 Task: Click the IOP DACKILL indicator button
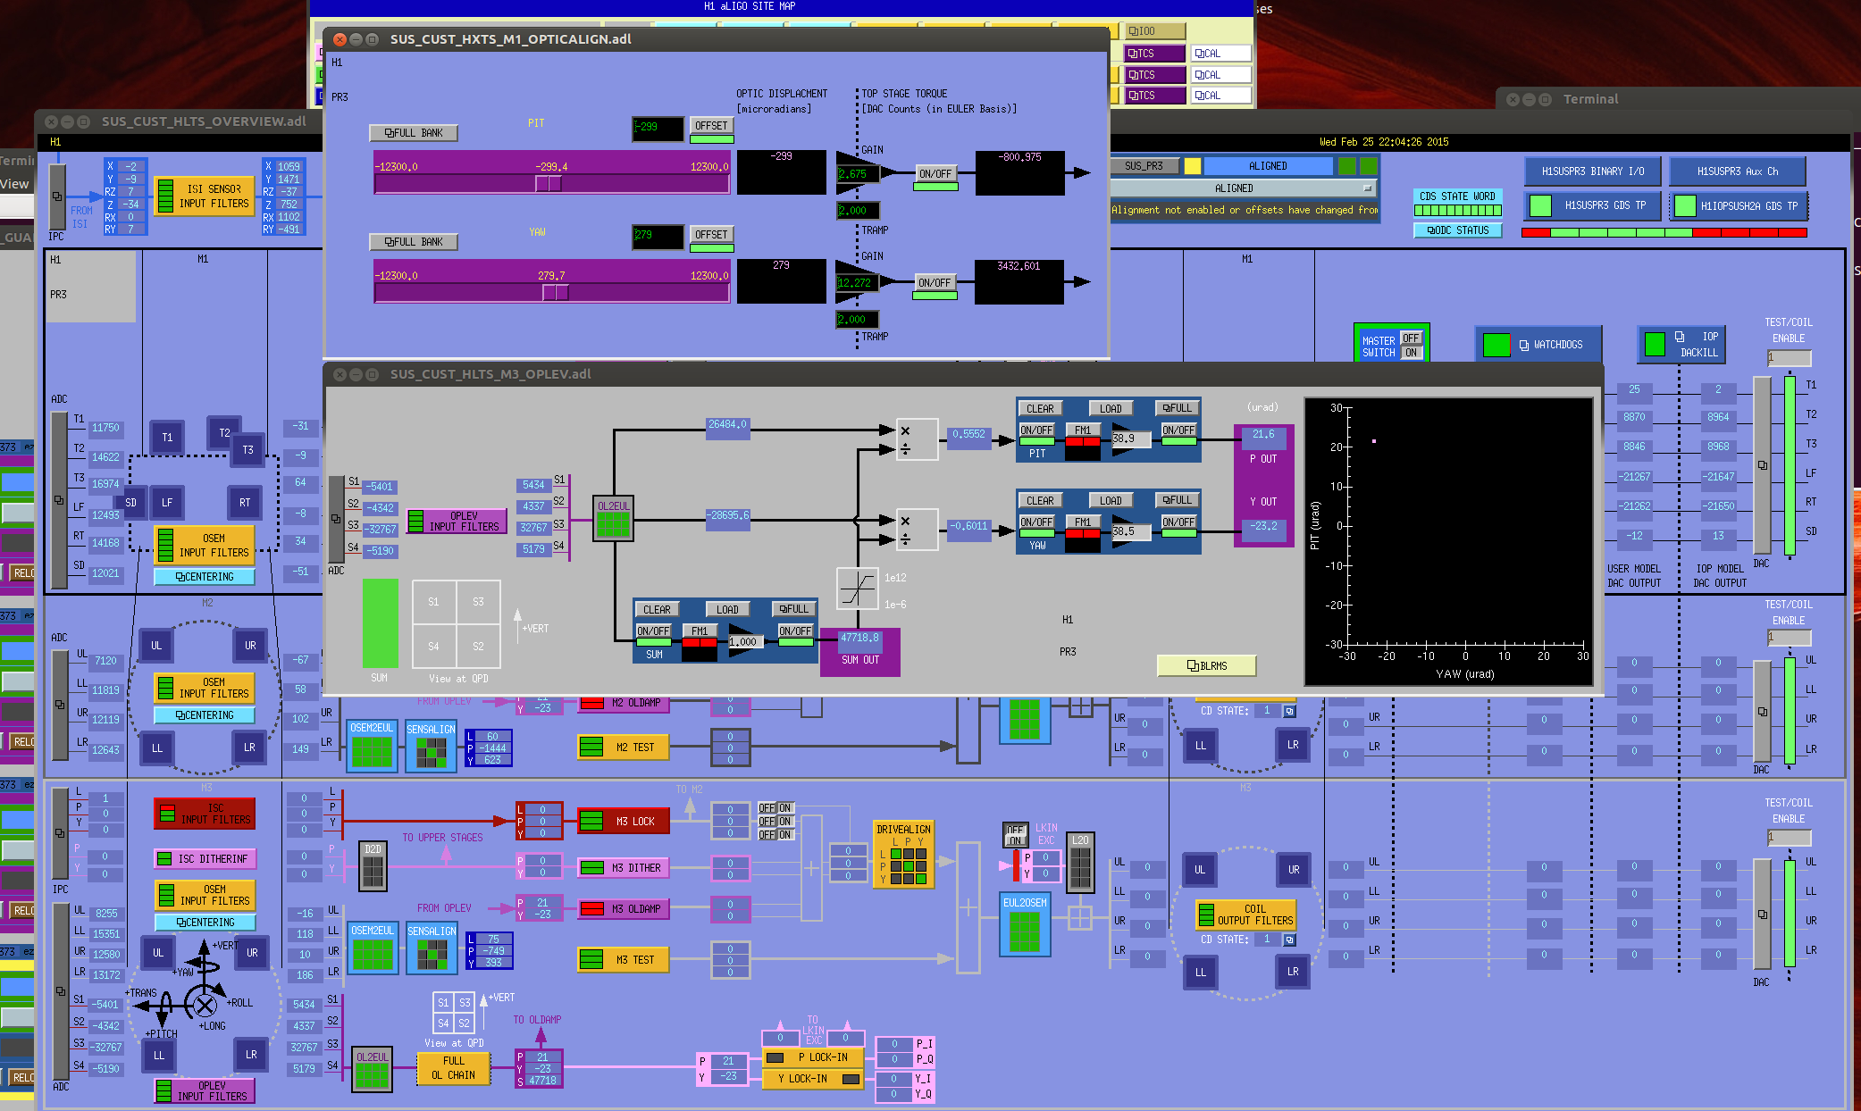click(1681, 344)
